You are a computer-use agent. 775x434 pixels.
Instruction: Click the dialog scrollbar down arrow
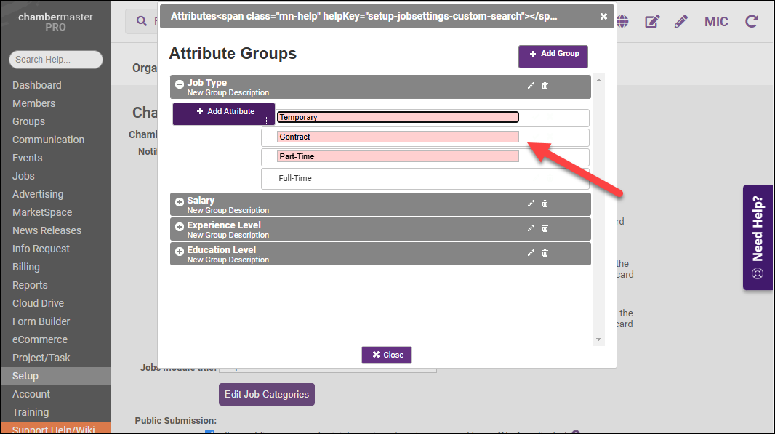click(599, 339)
